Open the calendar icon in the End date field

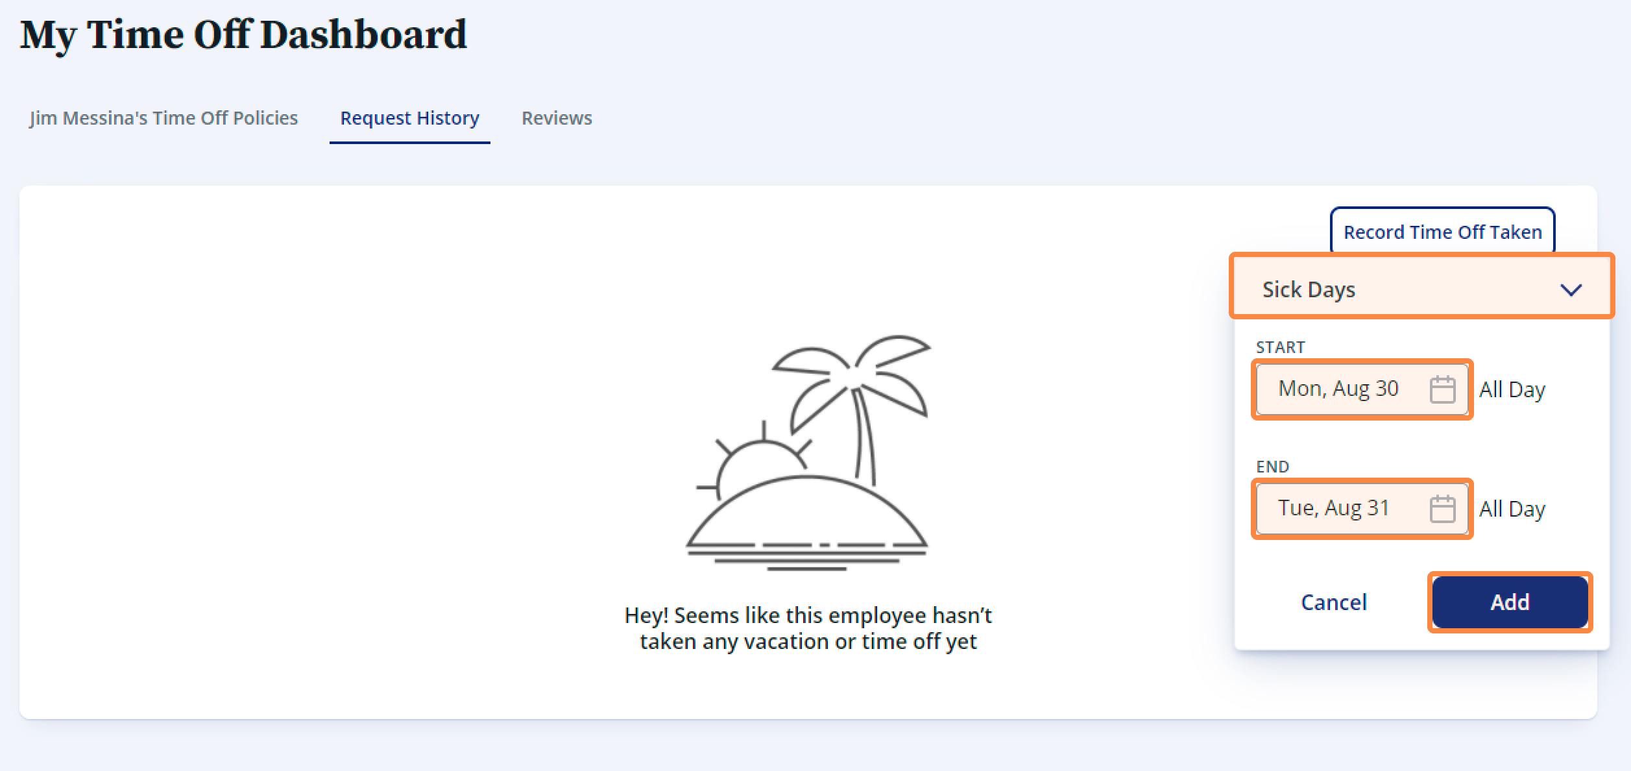tap(1442, 509)
